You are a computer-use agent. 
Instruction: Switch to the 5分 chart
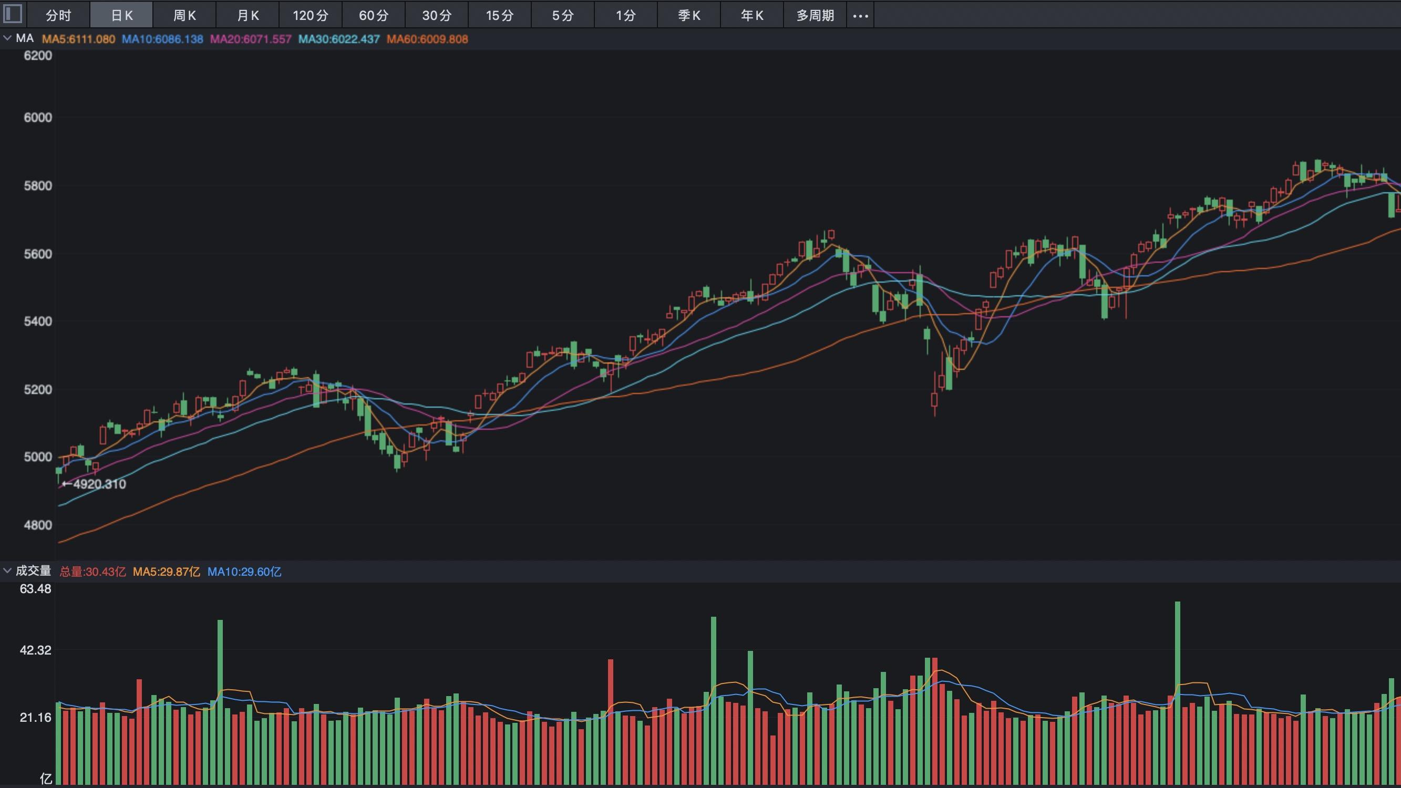563,15
